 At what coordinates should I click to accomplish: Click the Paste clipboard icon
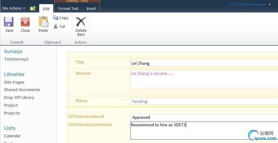pyautogui.click(x=43, y=22)
